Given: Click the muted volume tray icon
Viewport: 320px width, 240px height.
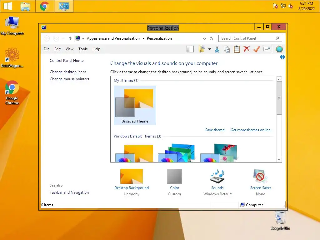Looking at the screenshot, I should pyautogui.click(x=290, y=6).
